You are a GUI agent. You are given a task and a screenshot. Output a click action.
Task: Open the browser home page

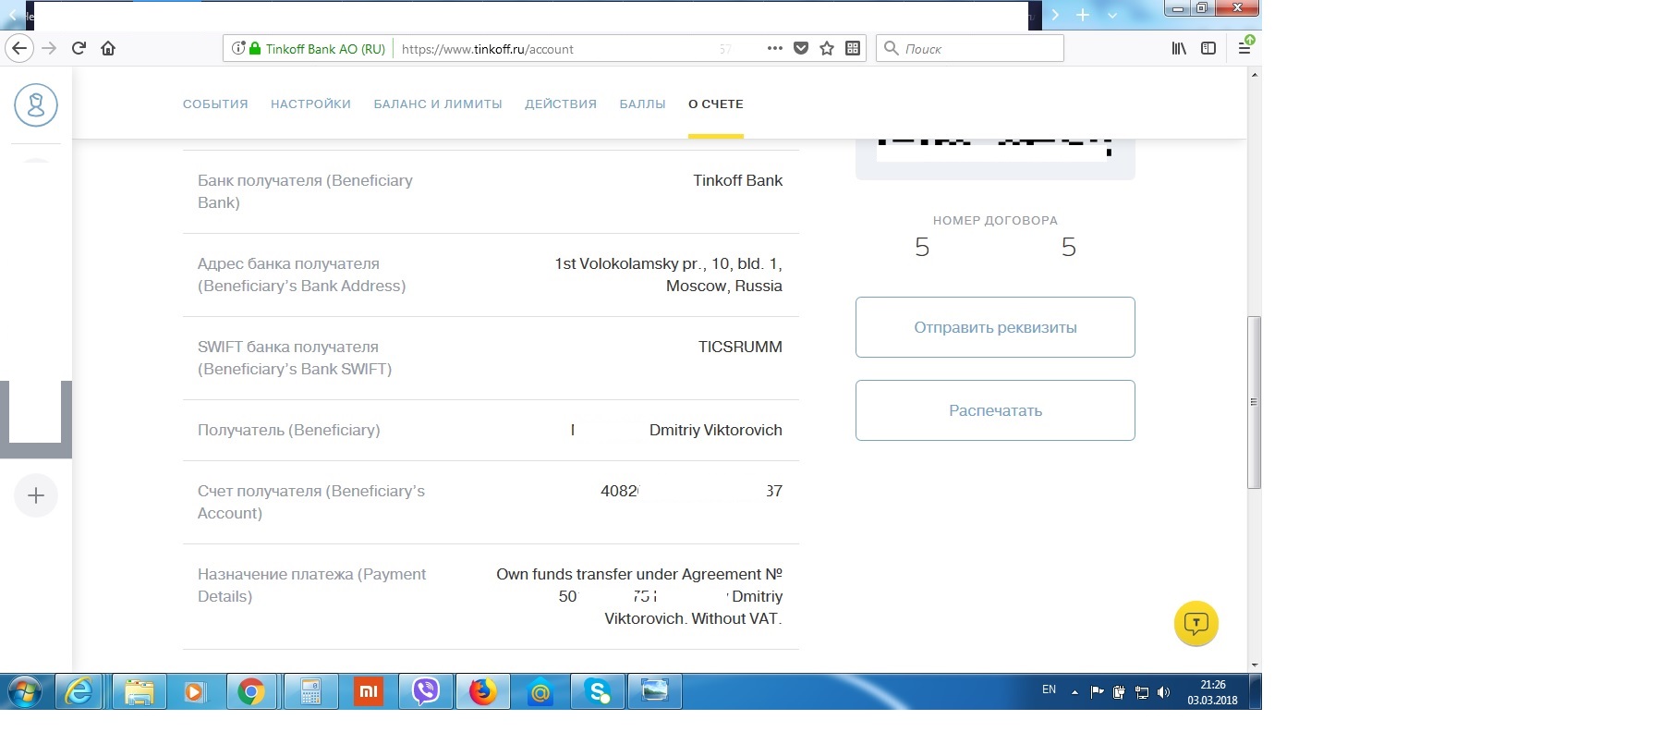pos(108,48)
